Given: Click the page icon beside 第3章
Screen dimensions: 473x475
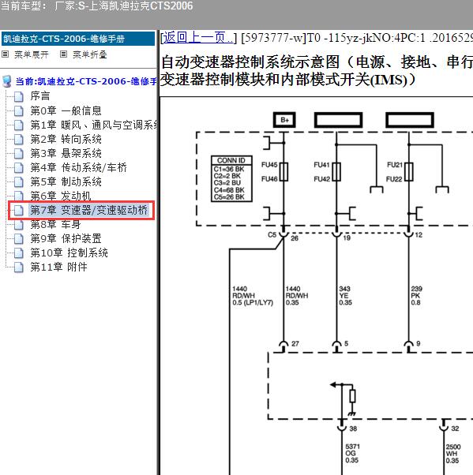Looking at the screenshot, I should [19, 154].
